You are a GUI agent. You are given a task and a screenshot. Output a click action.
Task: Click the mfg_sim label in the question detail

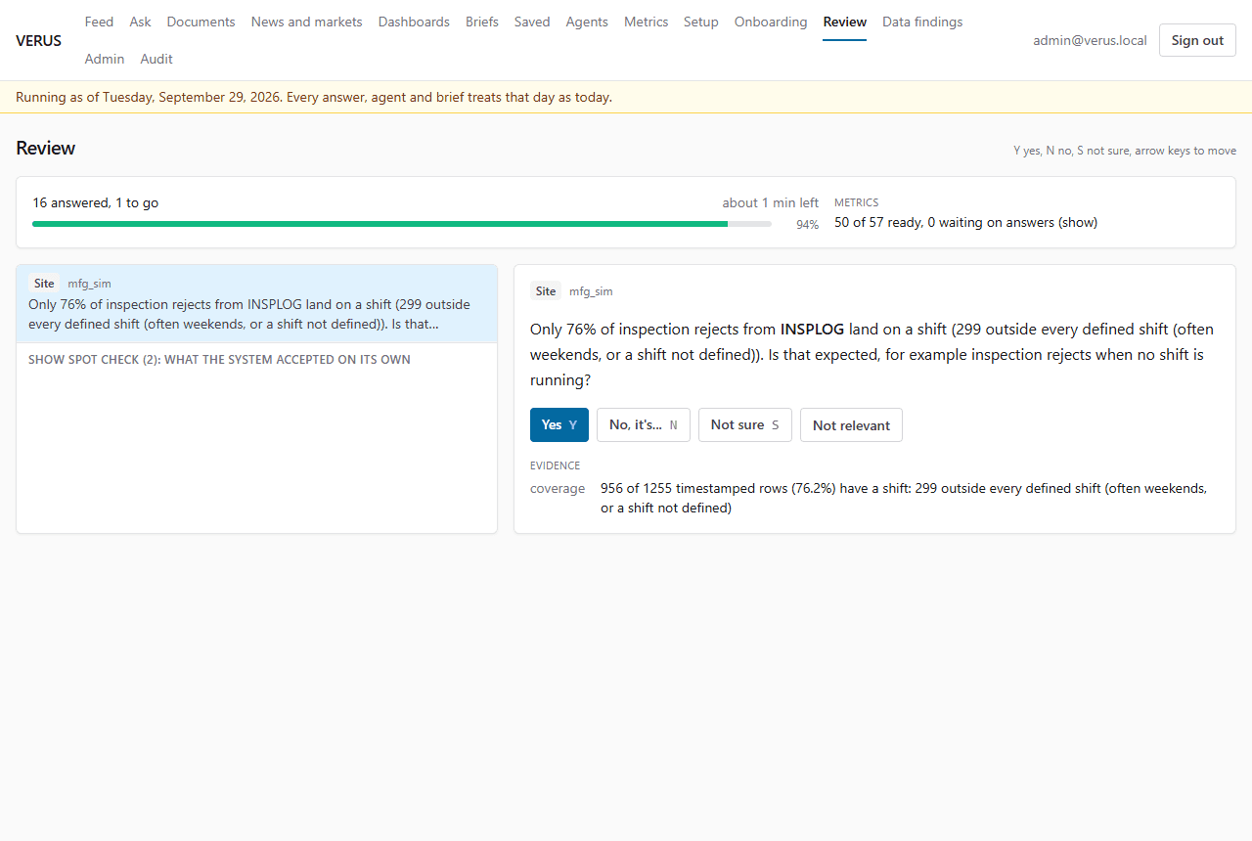click(591, 291)
